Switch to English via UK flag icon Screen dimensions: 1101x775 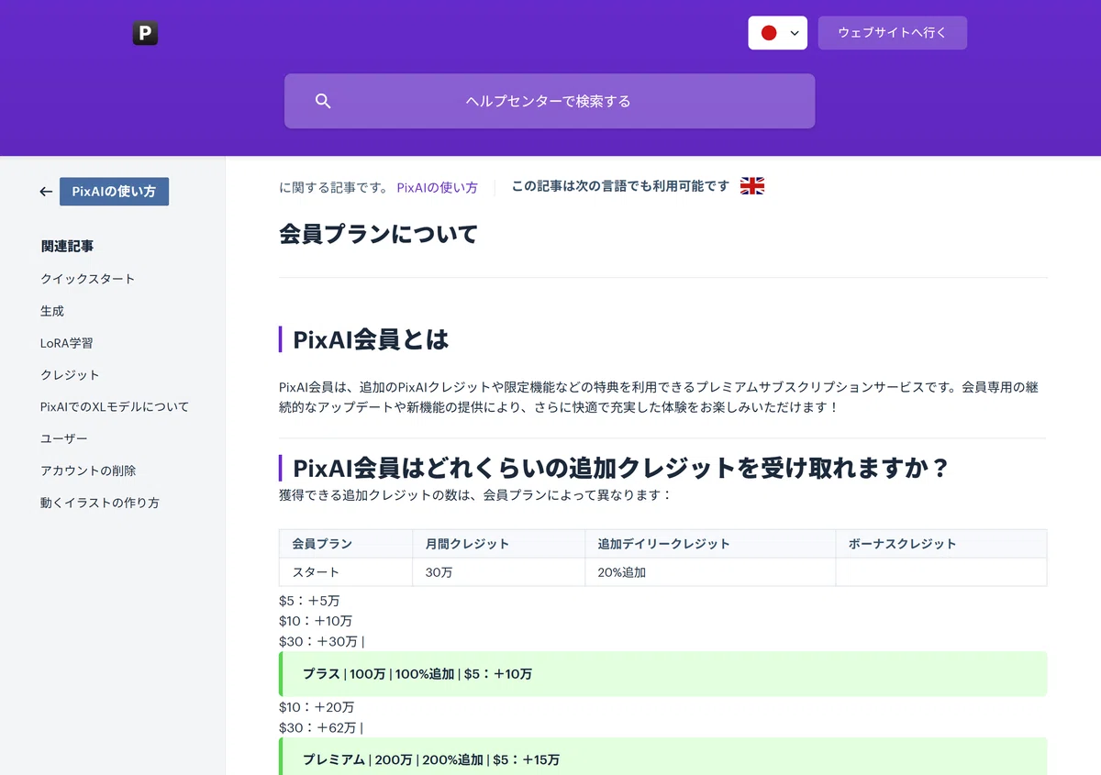tap(752, 186)
